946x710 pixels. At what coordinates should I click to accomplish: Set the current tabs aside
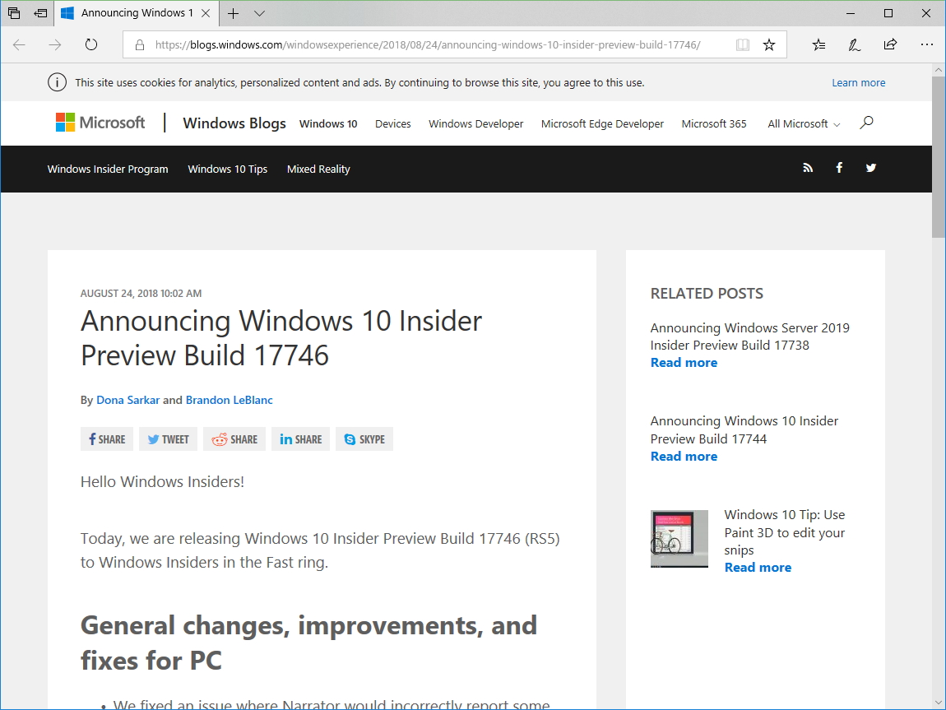coord(39,13)
